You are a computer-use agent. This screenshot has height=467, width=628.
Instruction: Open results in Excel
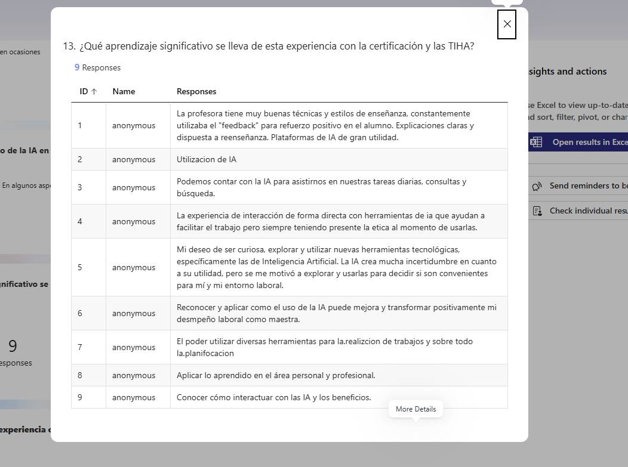(x=578, y=142)
